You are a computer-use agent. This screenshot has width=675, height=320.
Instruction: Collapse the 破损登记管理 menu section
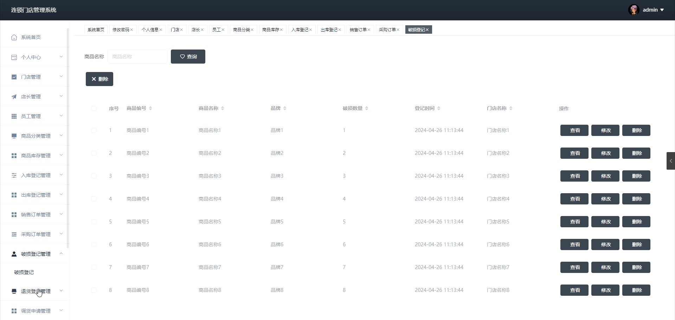click(35, 254)
